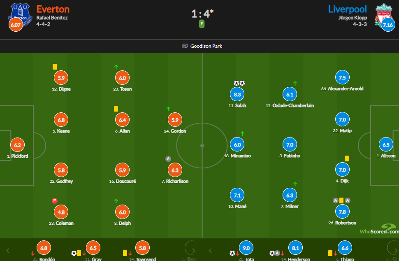Open the Everton team name link

[x=53, y=9]
